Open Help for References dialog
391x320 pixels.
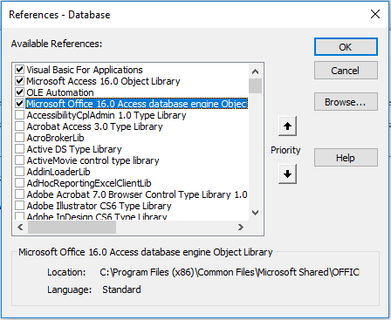346,158
